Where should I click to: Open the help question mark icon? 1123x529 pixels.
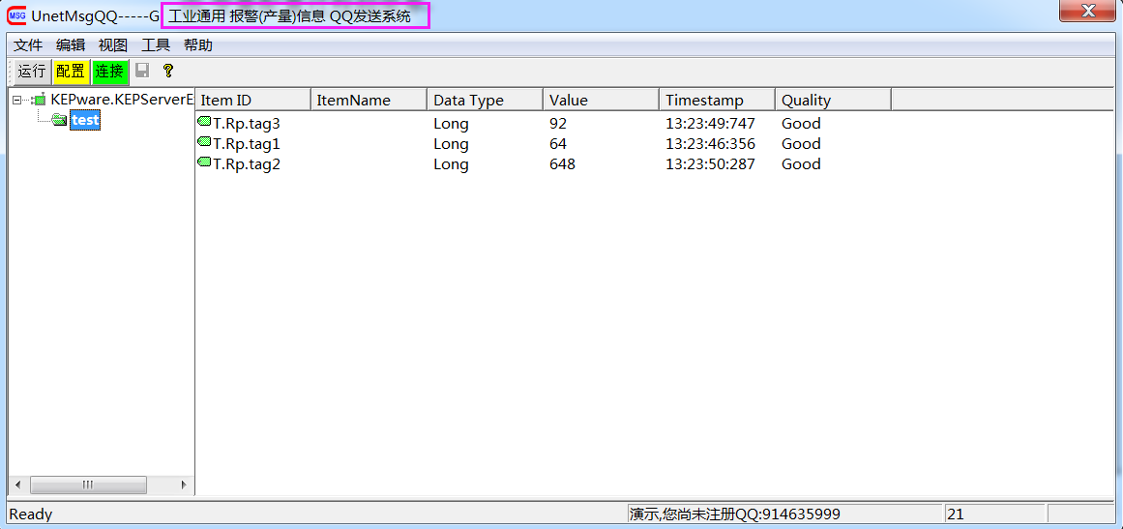pyautogui.click(x=168, y=71)
